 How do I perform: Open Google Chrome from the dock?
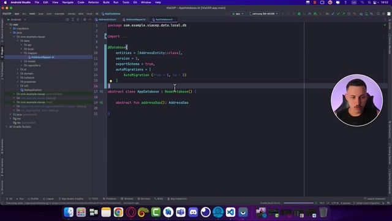click(118, 212)
